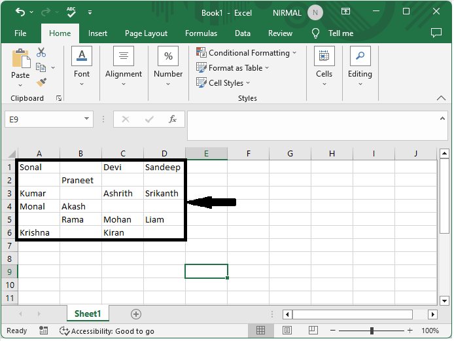Select column E header
This screenshot has width=454, height=341.
coord(207,154)
